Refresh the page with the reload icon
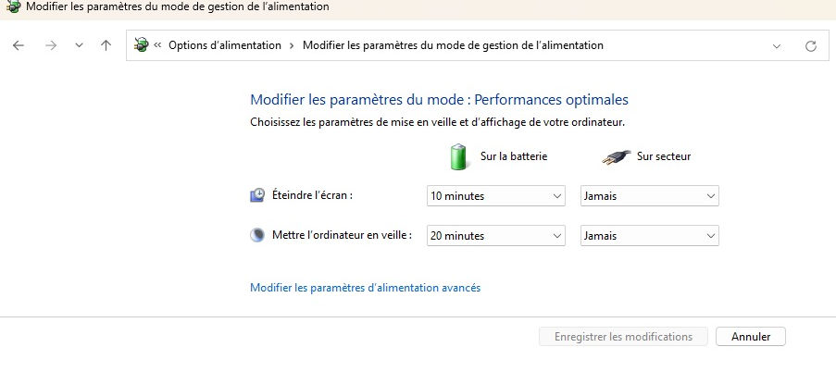The height and width of the screenshot is (372, 836). [811, 46]
